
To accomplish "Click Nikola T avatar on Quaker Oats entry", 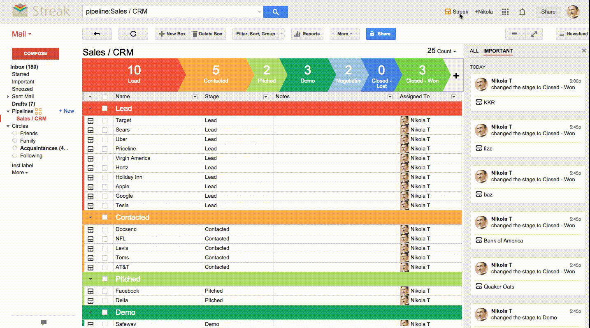I will (481, 268).
